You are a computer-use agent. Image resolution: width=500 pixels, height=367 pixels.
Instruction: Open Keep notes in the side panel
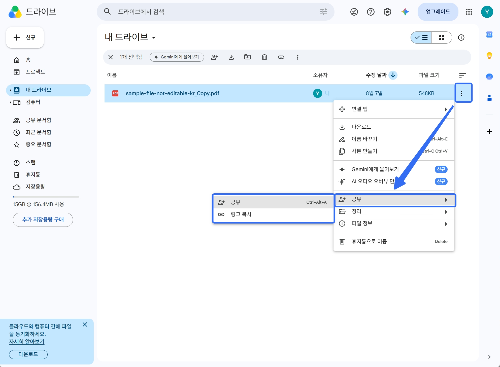(x=489, y=55)
